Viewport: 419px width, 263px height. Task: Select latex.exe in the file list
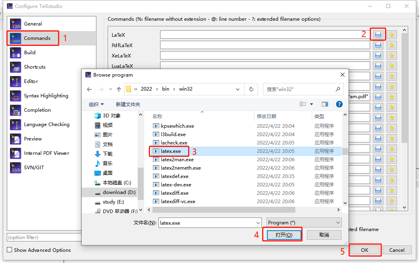pyautogui.click(x=170, y=151)
